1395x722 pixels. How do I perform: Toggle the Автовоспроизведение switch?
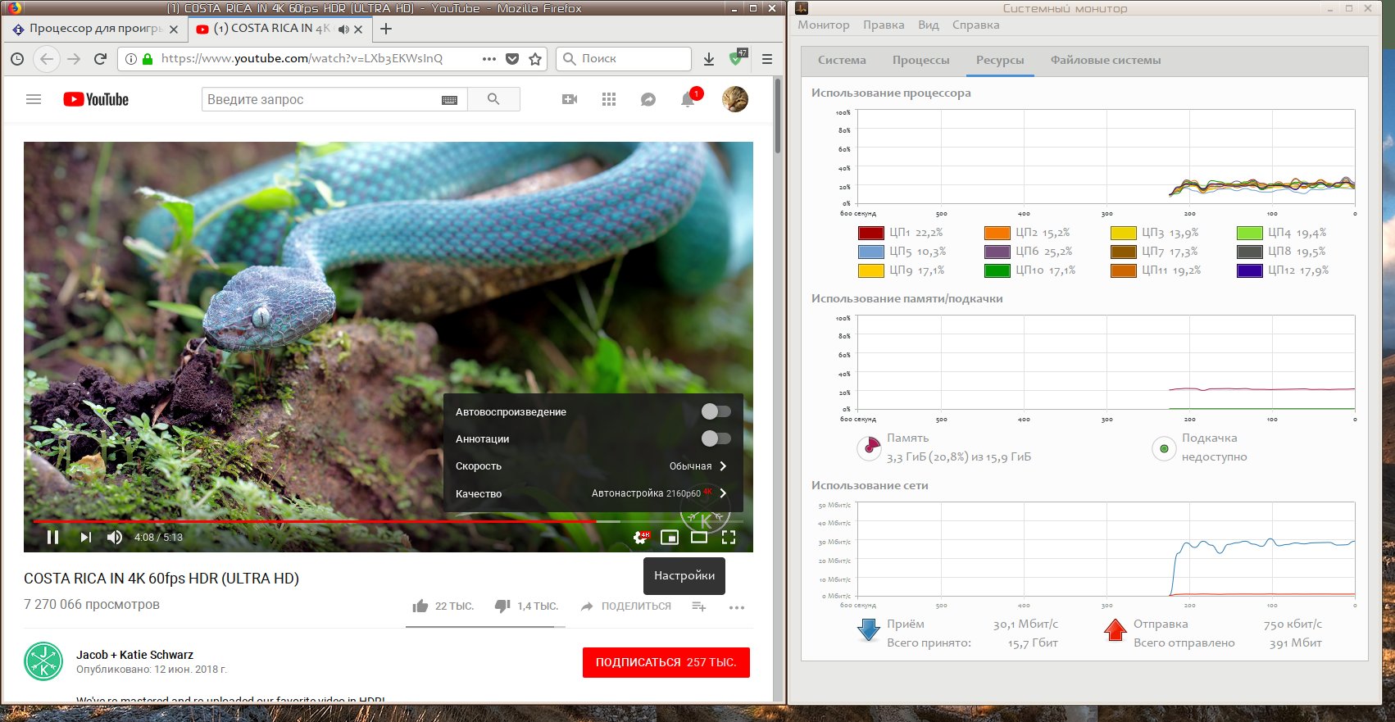point(716,411)
